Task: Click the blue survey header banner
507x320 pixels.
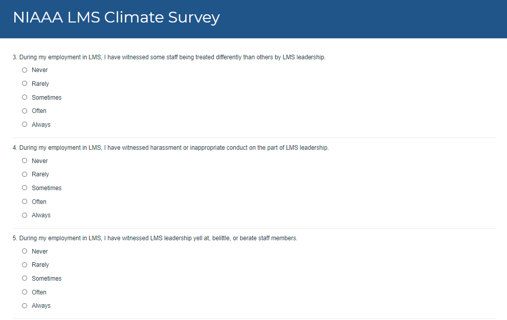Action: click(x=358, y=18)
